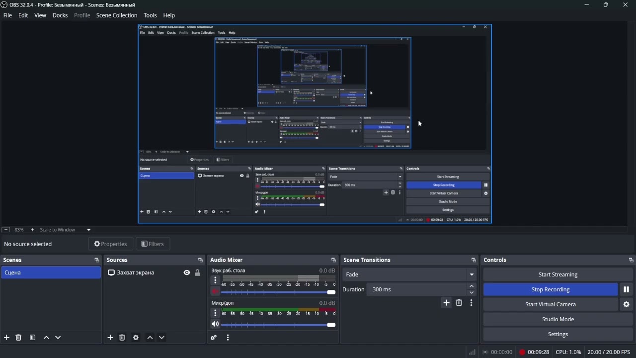This screenshot has height=358, width=636.
Task: Click the preview canvas
Action: tap(315, 124)
